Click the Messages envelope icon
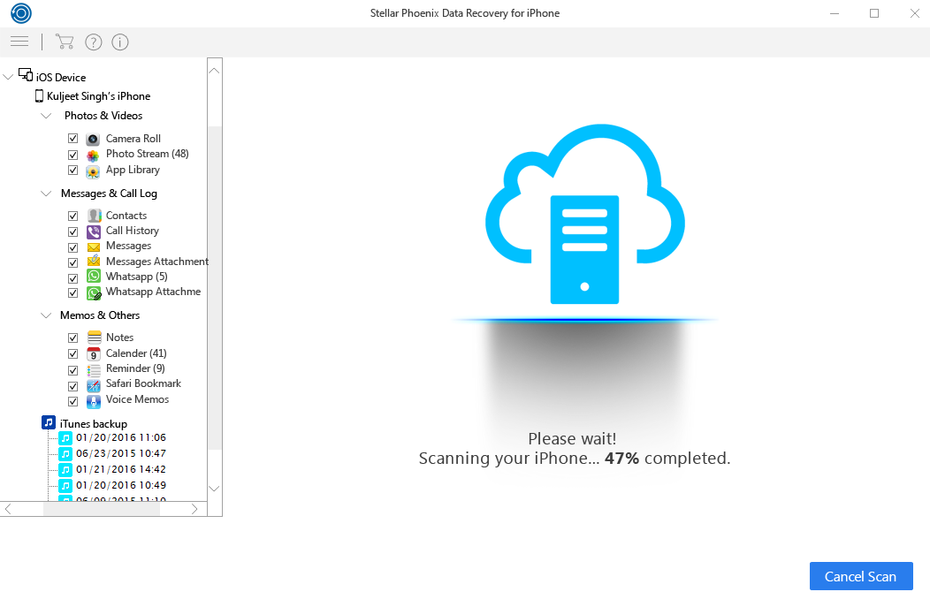This screenshot has height=607, width=930. (x=94, y=247)
